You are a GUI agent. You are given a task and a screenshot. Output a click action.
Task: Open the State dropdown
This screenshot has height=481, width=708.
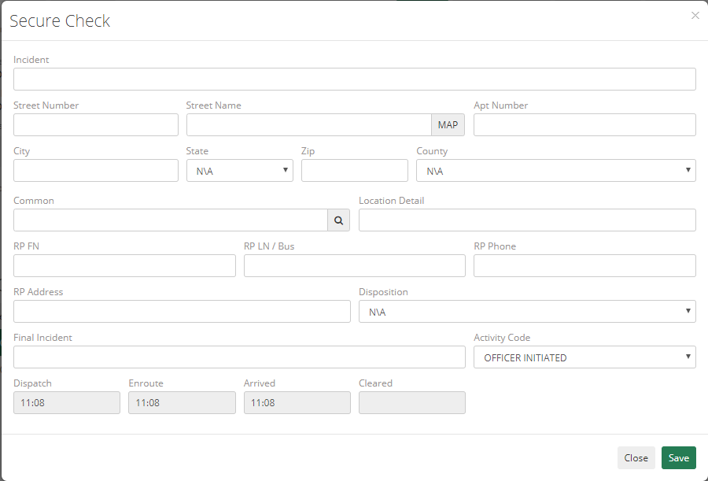pos(240,170)
